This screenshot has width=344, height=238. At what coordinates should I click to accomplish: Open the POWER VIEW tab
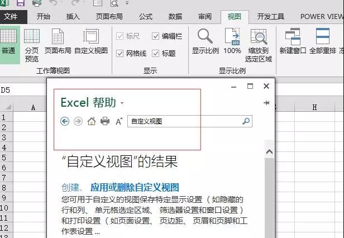tap(322, 17)
